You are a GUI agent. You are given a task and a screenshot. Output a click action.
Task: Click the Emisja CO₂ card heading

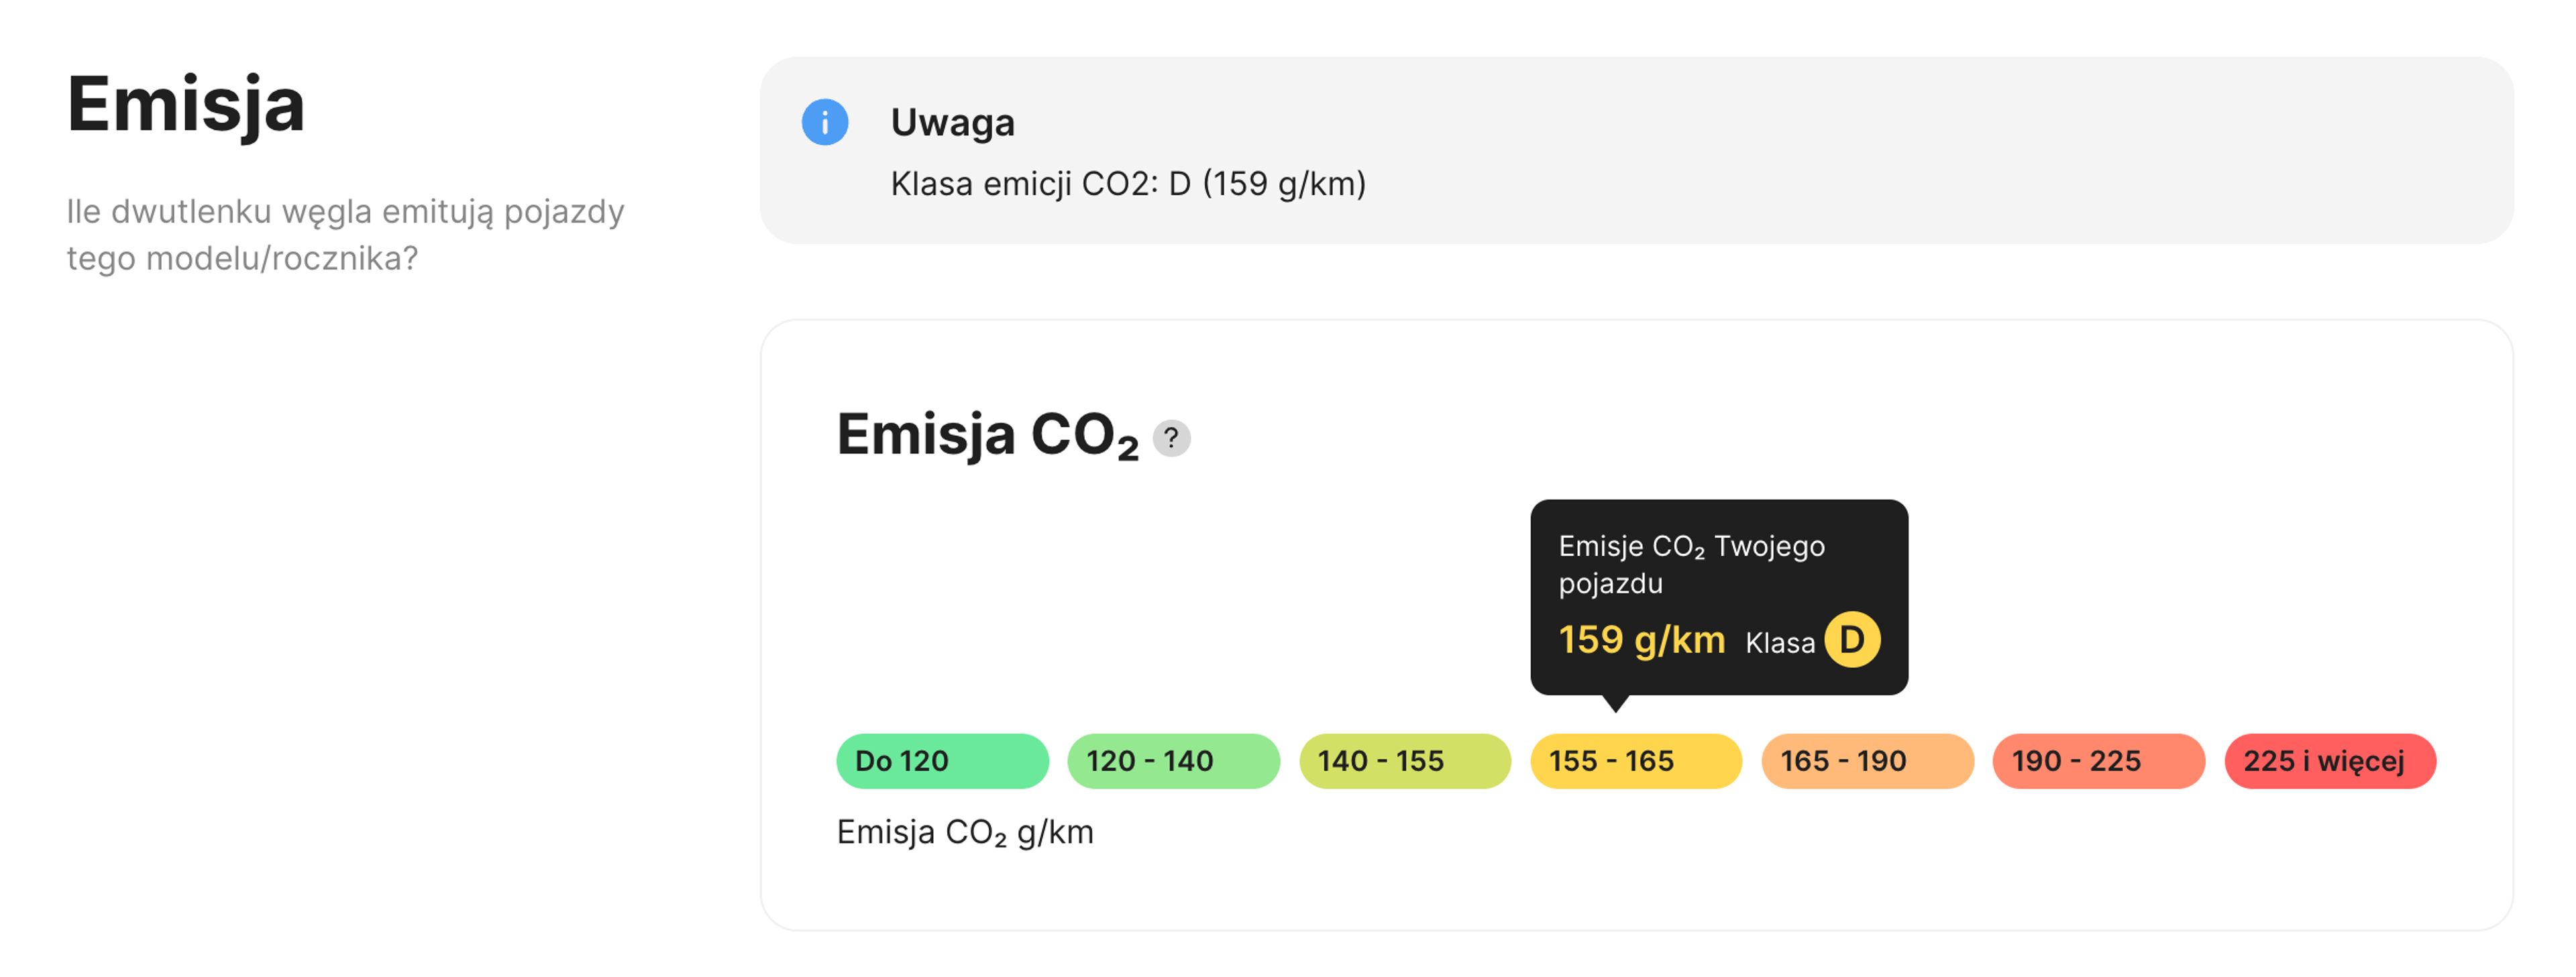pos(986,435)
